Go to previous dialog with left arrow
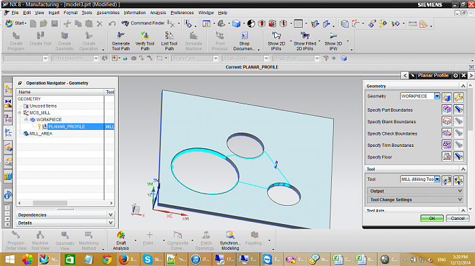This screenshot has height=266, width=475. click(x=405, y=76)
